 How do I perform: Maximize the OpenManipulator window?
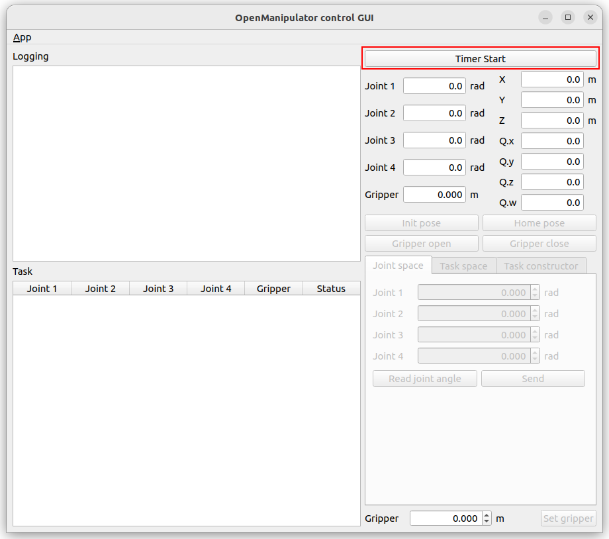click(568, 18)
